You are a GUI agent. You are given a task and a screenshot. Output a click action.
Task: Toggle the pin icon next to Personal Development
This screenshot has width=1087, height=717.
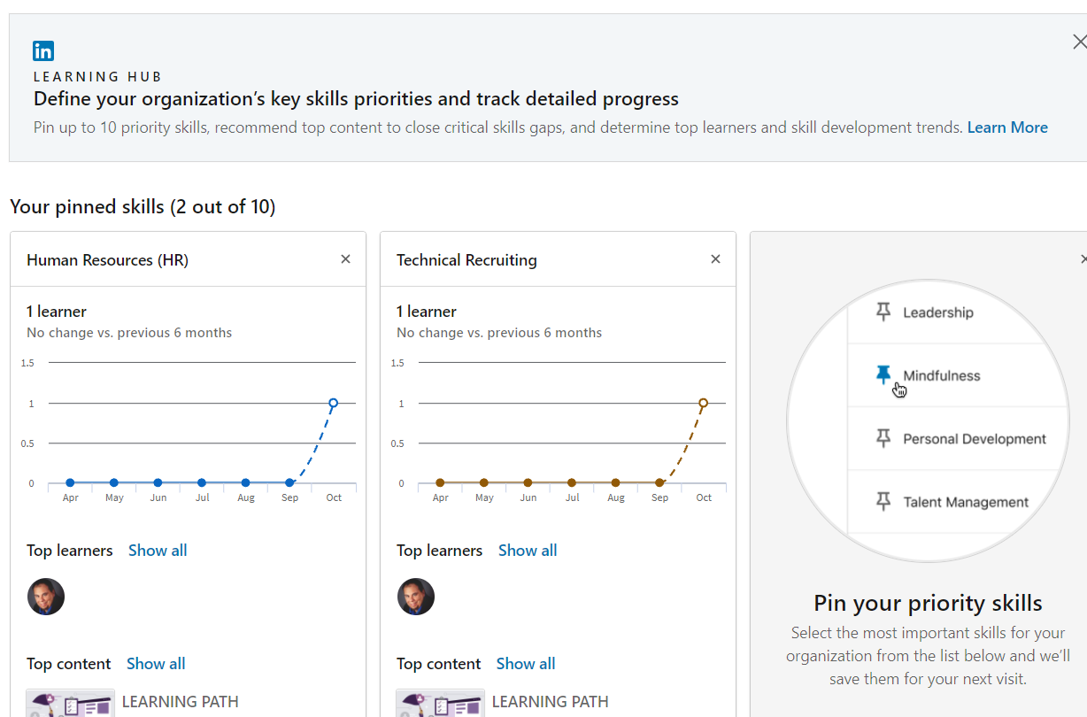[x=883, y=438]
